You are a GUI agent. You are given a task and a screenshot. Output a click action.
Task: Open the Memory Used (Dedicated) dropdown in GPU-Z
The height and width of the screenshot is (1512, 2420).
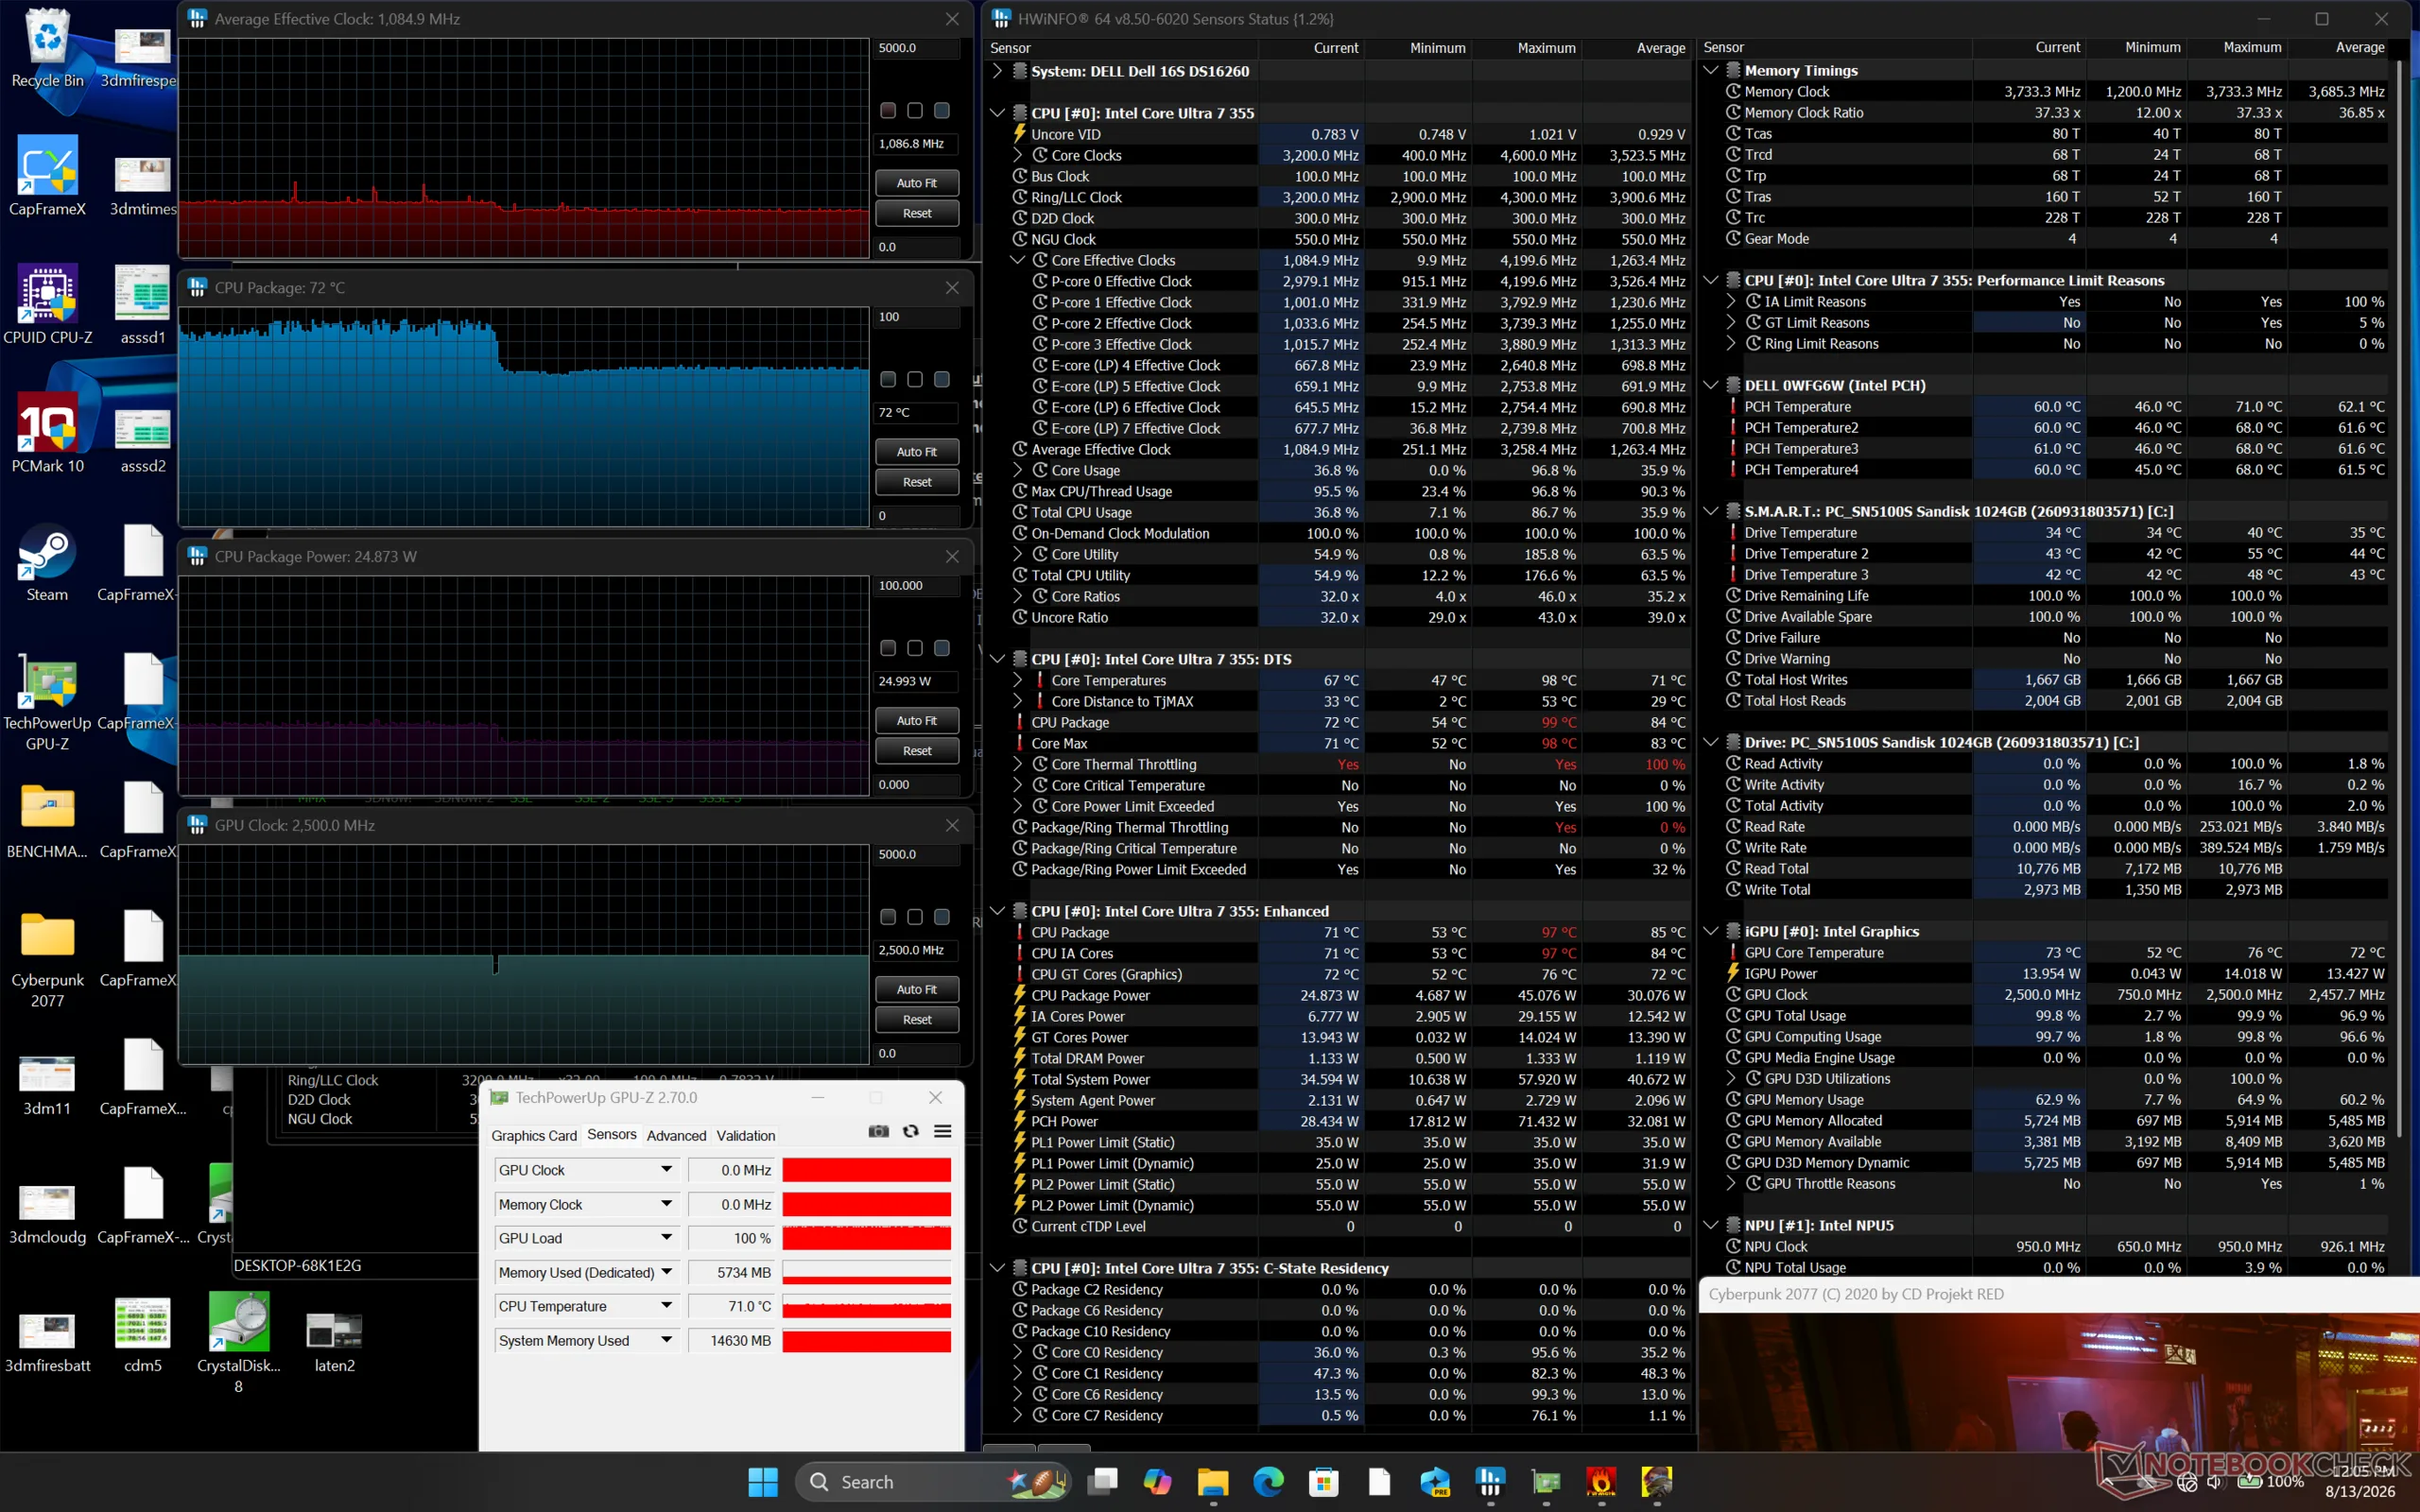[667, 1272]
